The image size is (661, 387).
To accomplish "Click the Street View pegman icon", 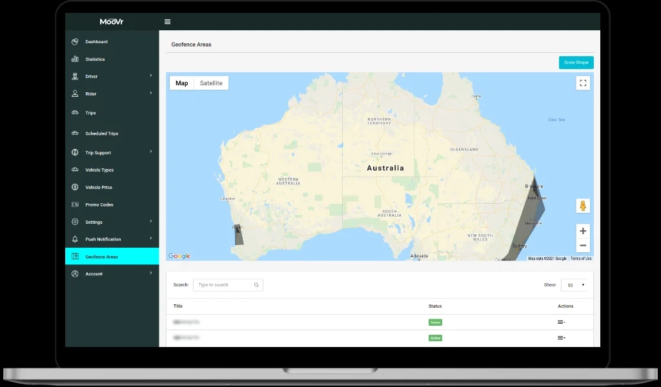I will 583,206.
